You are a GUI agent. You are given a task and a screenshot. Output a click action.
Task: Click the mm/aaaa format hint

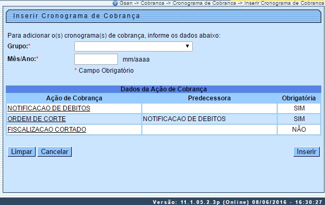point(136,59)
